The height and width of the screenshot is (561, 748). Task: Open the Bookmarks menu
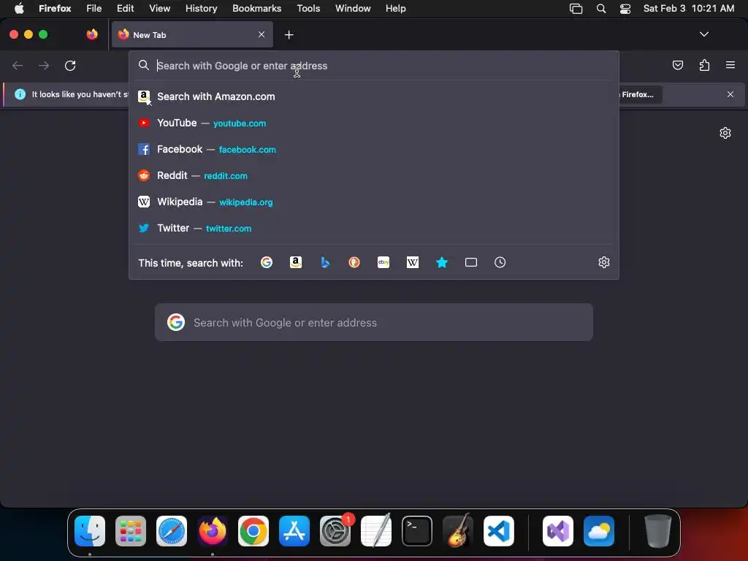click(x=256, y=8)
